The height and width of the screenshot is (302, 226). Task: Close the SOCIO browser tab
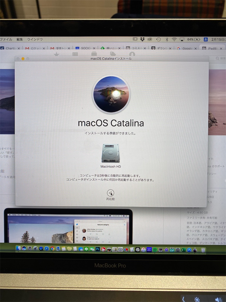click(94, 48)
